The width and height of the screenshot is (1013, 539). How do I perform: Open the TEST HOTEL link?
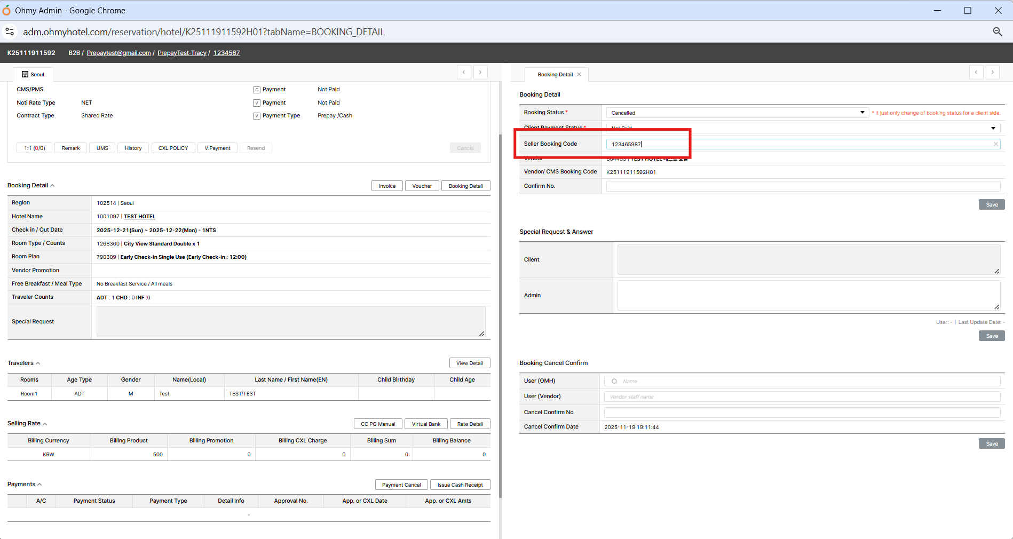(139, 217)
